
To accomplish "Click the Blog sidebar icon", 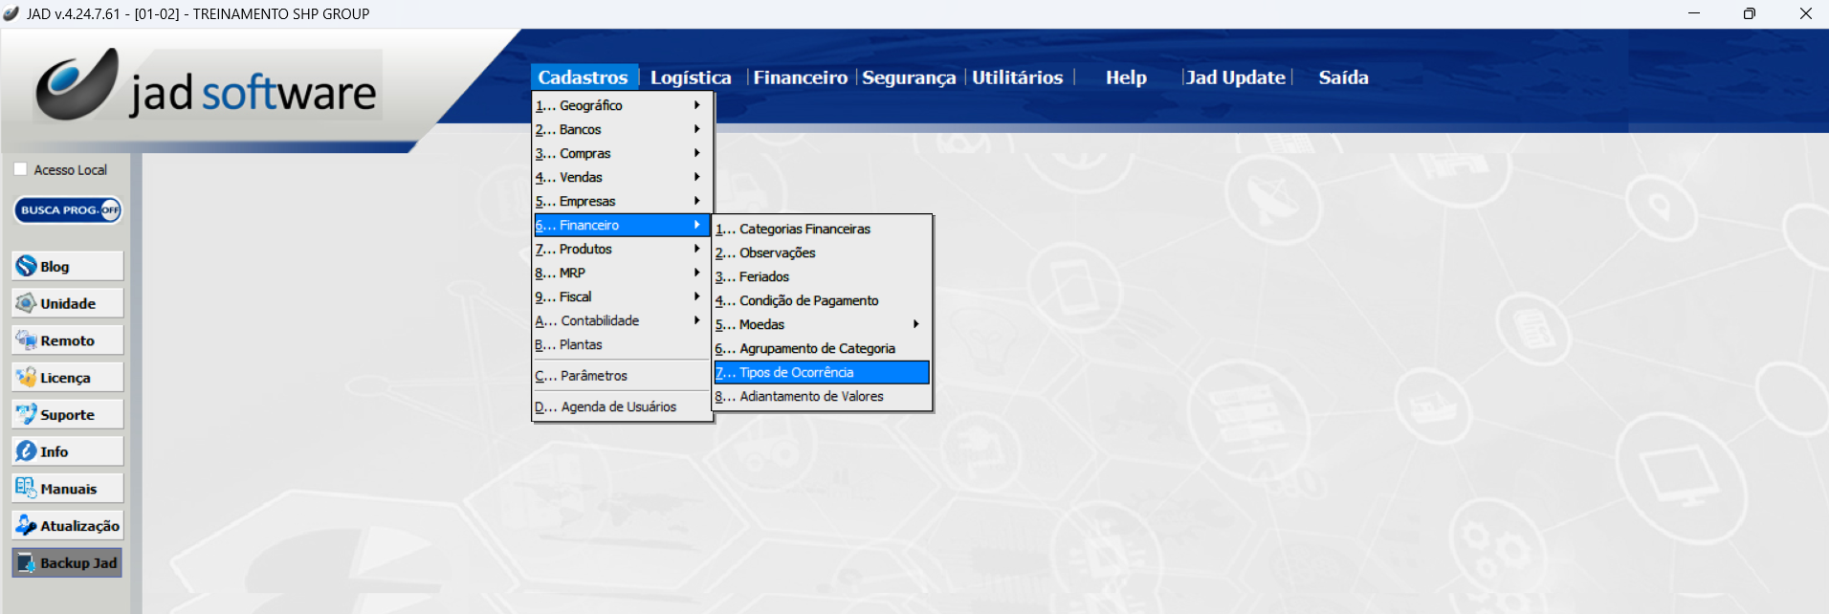I will pyautogui.click(x=27, y=266).
